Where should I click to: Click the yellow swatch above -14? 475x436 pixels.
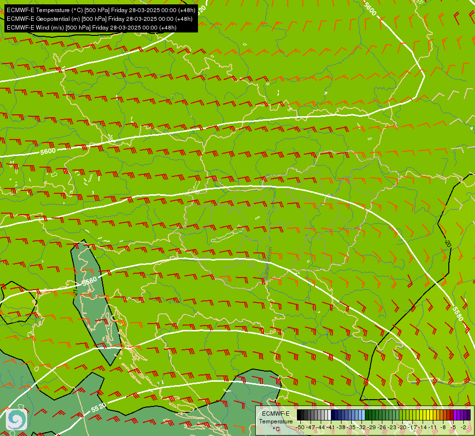[425, 415]
